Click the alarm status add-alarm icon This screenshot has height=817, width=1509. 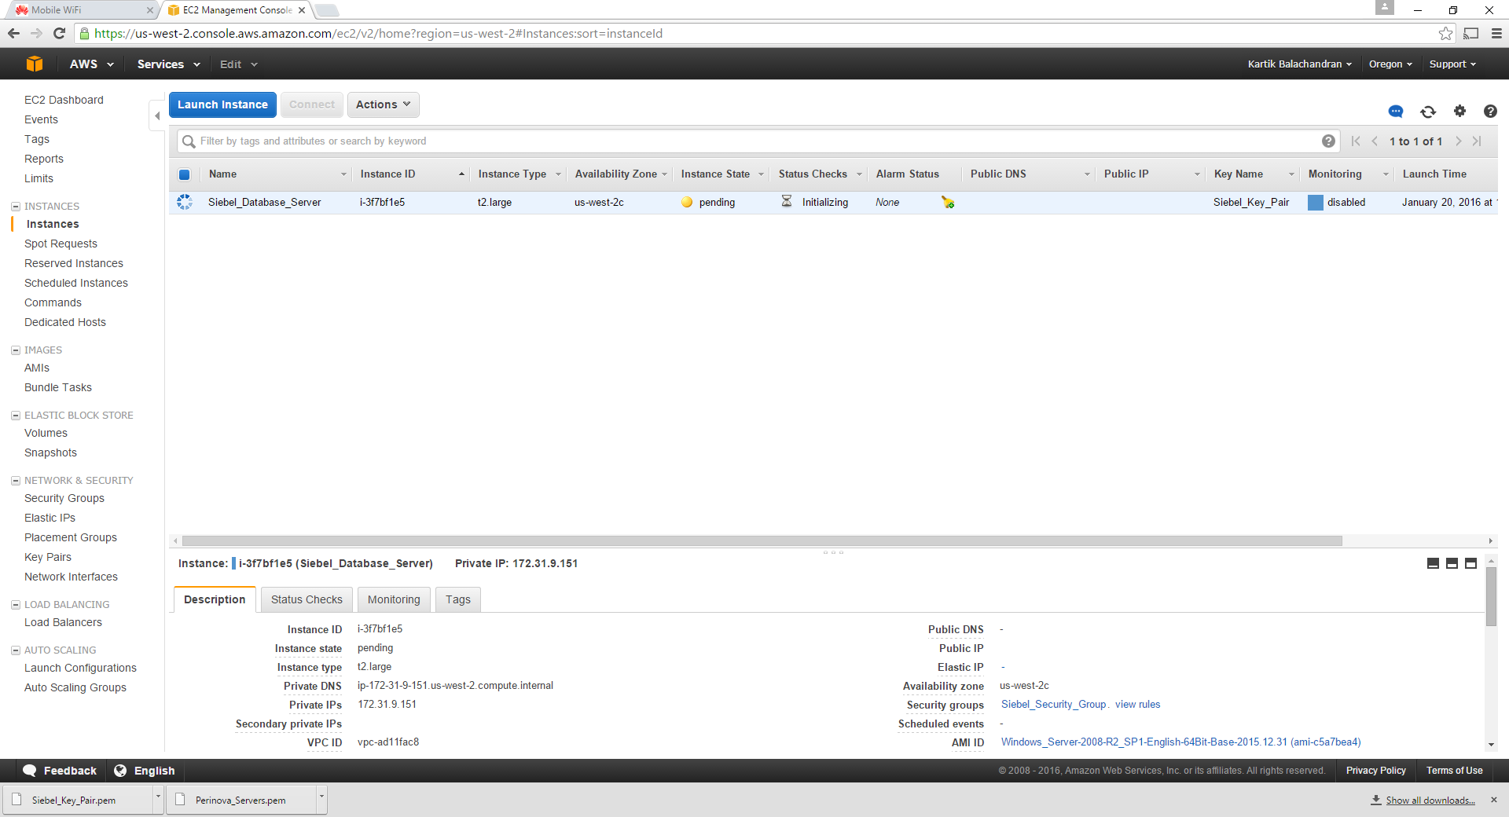(x=948, y=203)
